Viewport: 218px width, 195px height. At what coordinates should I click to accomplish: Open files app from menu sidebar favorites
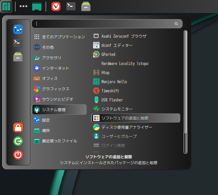tap(18, 57)
